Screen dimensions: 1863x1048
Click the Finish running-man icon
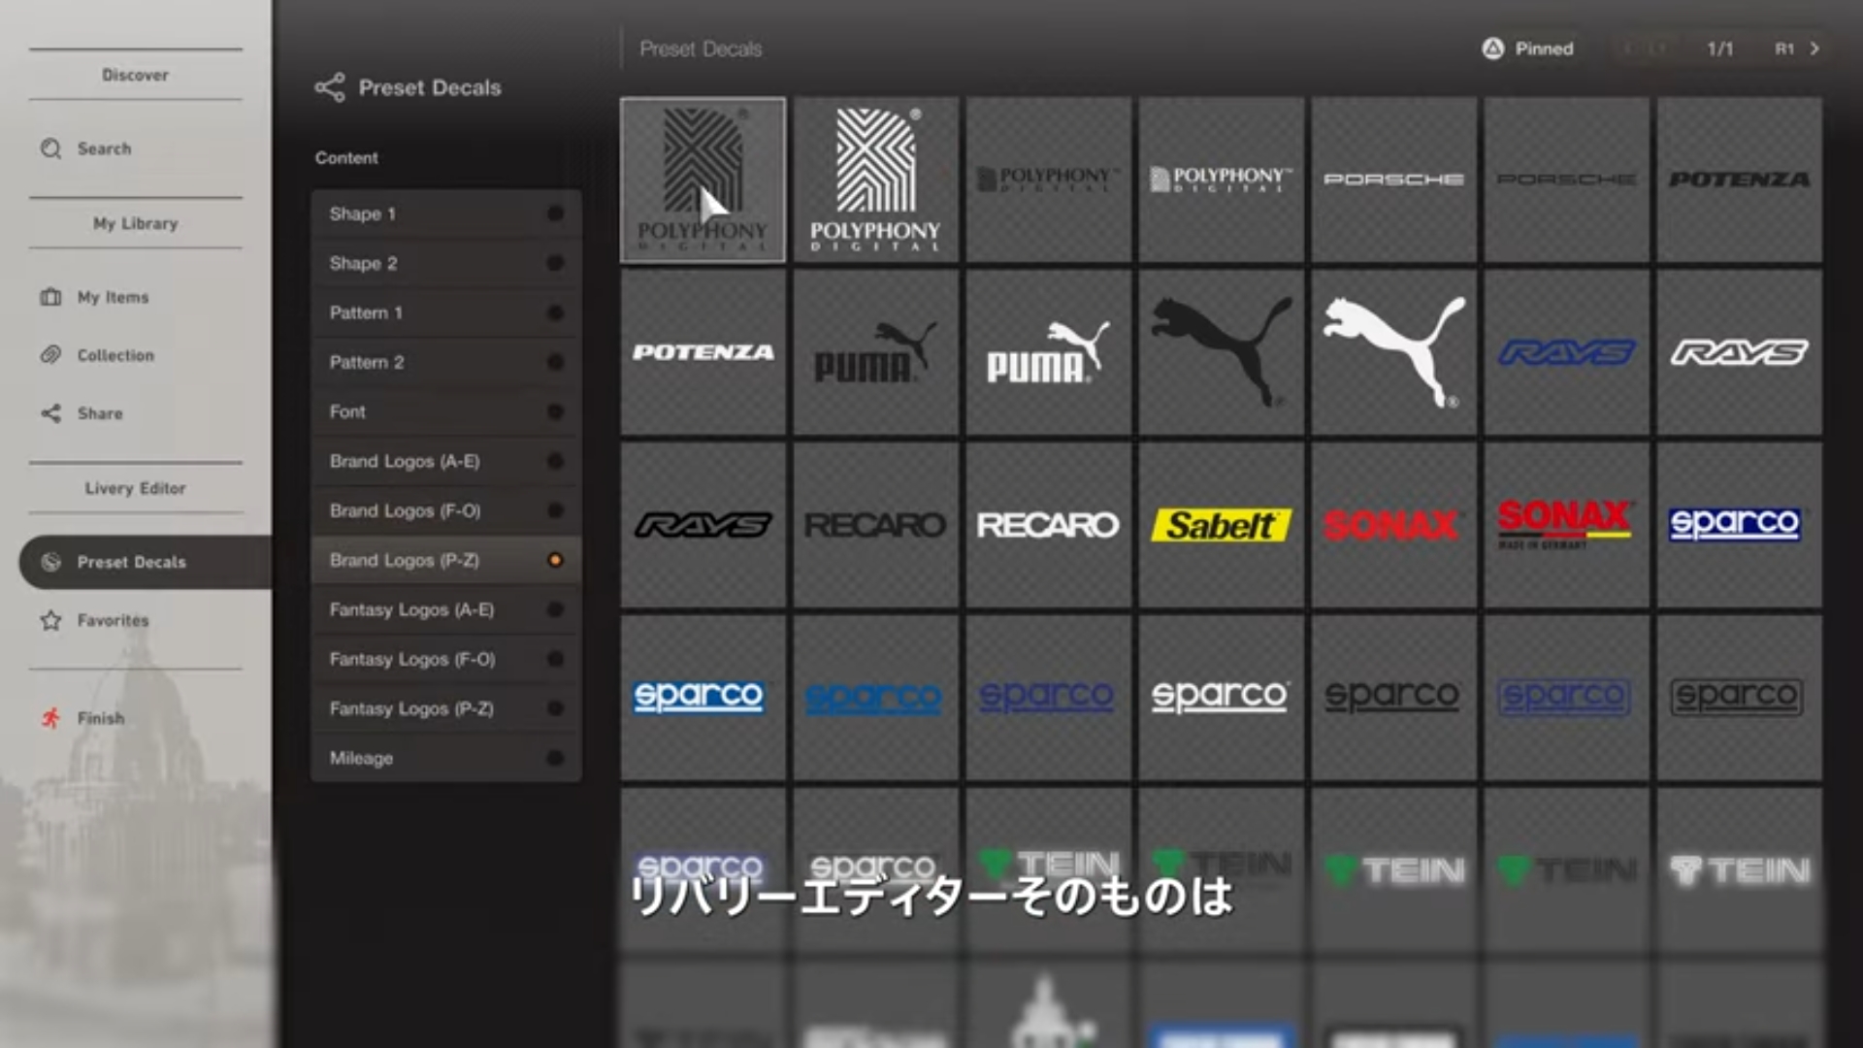click(x=50, y=718)
